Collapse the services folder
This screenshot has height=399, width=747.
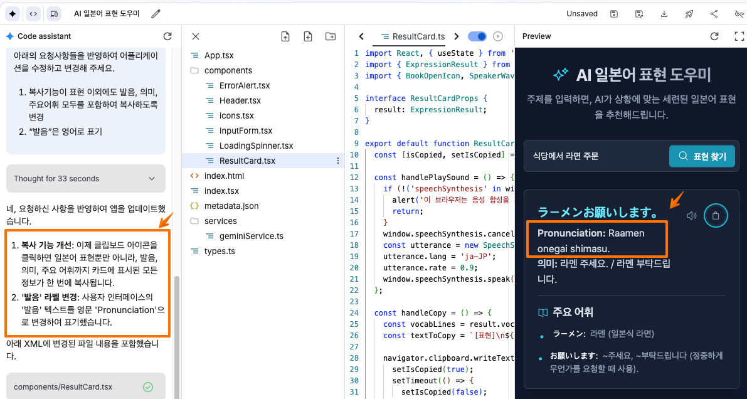click(x=221, y=221)
